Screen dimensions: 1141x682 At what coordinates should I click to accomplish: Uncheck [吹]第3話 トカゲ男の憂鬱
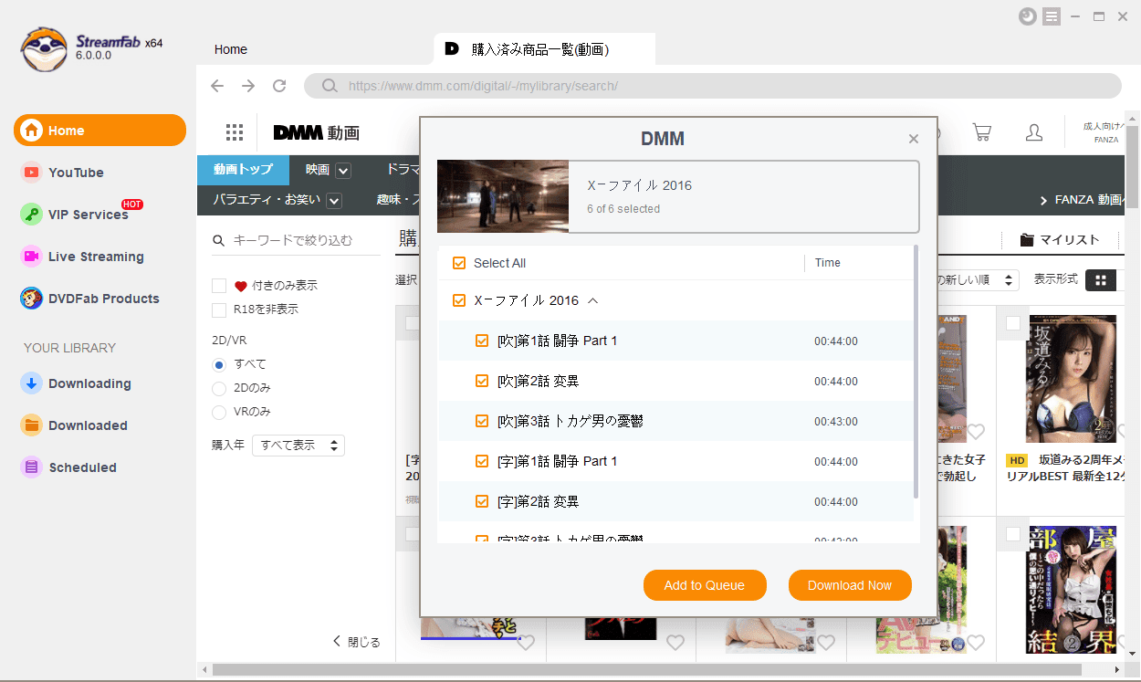tap(482, 421)
